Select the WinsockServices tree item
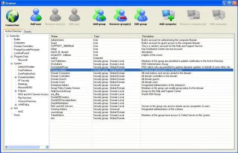Image resolution: width=238 pixels, height=153 pixels. (x=27, y=101)
